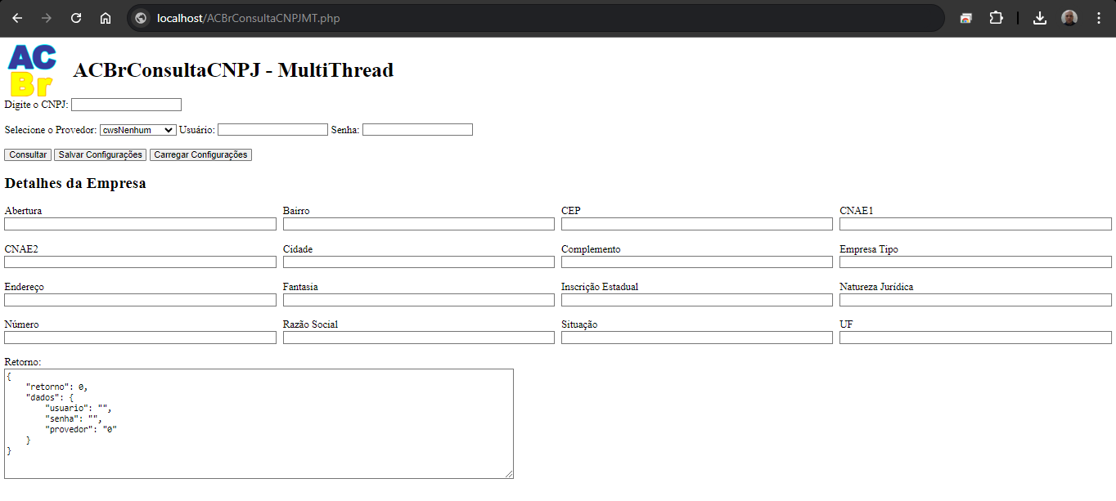1116x501 pixels.
Task: Click the Fantasia field
Action: pyautogui.click(x=419, y=300)
